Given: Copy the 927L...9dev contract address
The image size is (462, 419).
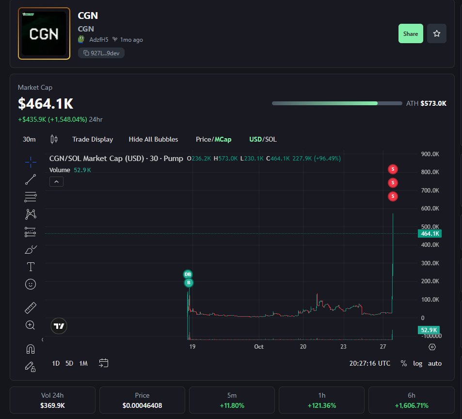Looking at the screenshot, I should click(101, 53).
